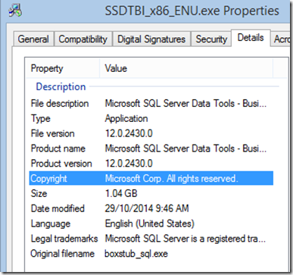Image resolution: width=293 pixels, height=275 pixels.
Task: Select the Original filename property label
Action: [63, 254]
